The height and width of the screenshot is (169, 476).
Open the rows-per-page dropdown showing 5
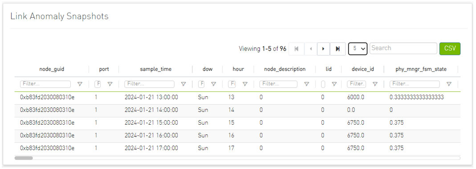358,48
